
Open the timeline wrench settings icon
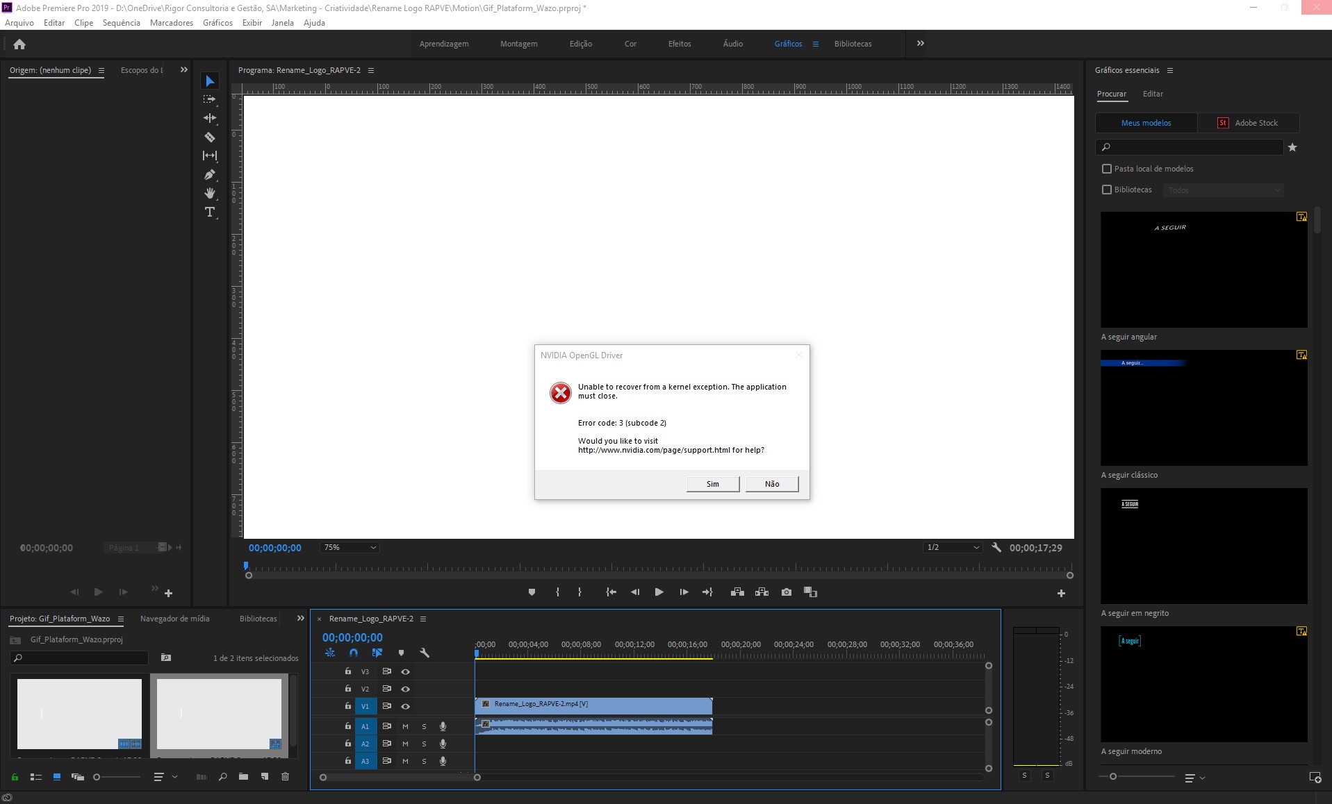click(424, 653)
